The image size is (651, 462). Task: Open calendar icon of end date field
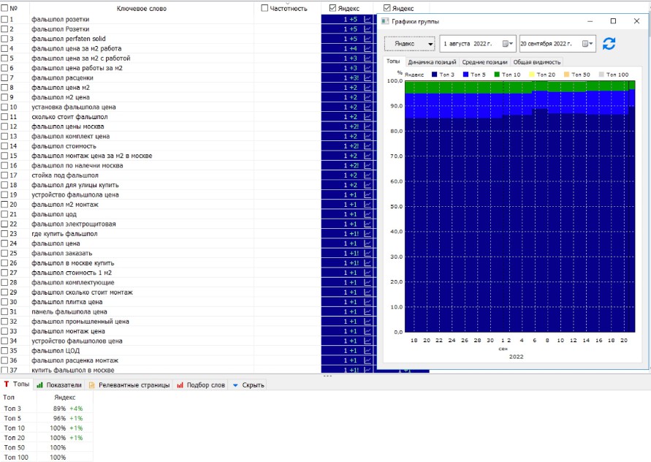587,44
